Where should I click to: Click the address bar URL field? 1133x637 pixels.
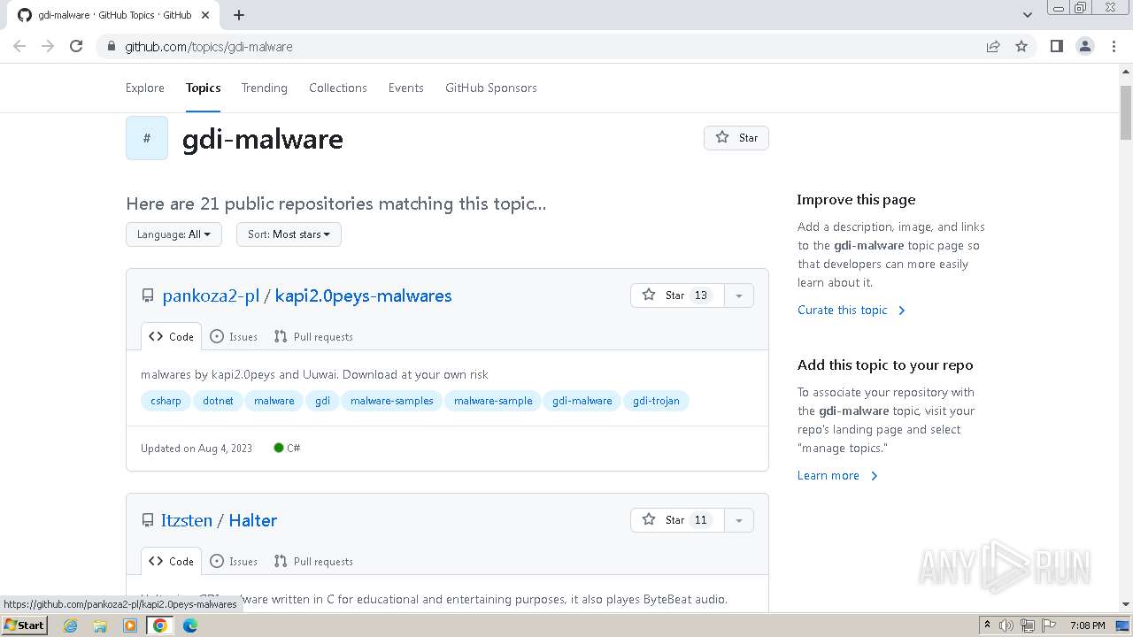(540, 46)
